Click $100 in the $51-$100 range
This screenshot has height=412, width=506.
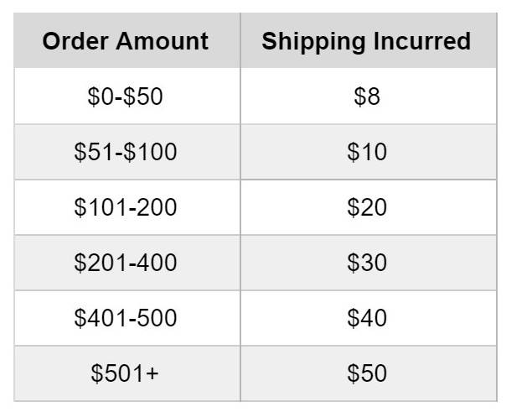point(150,152)
